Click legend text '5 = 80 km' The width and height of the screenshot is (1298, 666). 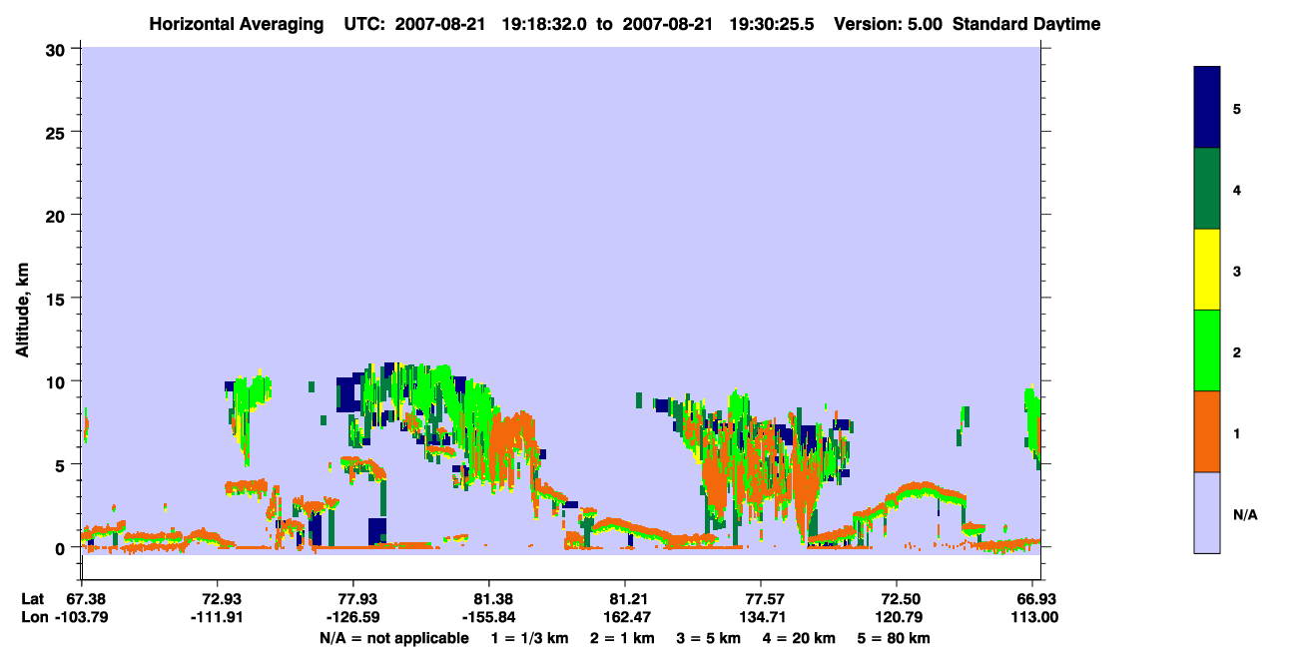[894, 638]
